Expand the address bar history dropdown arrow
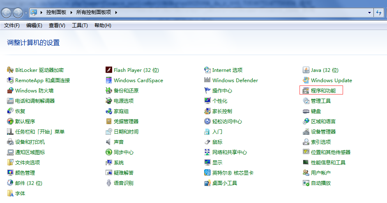Viewport: 387px width, 203px height. tap(369, 13)
